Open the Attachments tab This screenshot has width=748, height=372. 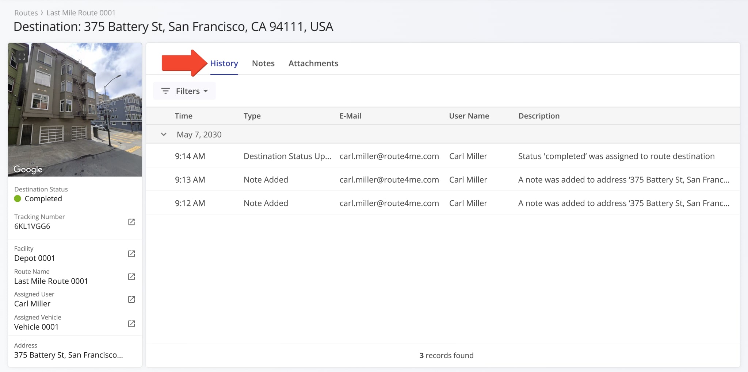pos(313,63)
